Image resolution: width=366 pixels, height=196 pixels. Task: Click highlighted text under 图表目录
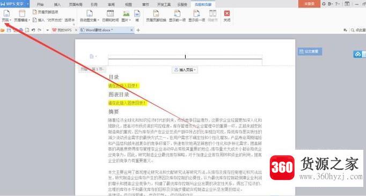[x=127, y=103]
